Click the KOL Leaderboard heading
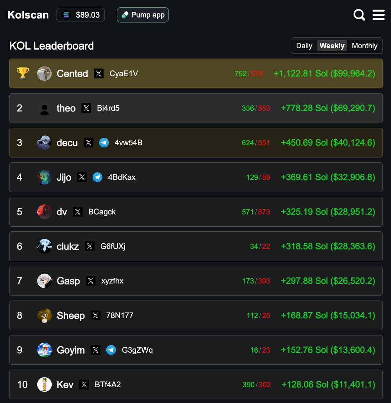 click(51, 46)
